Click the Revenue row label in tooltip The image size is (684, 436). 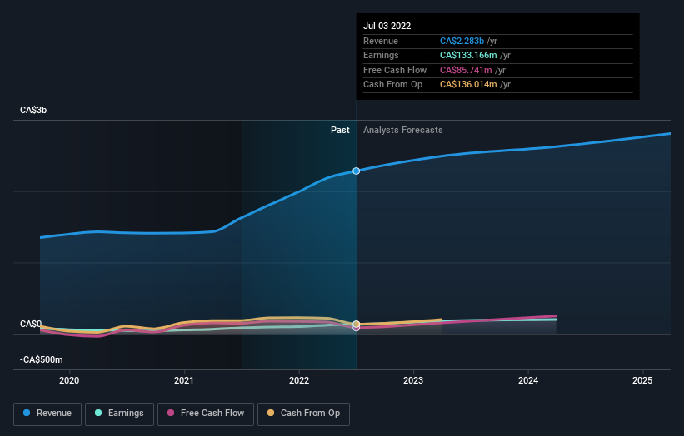click(381, 41)
